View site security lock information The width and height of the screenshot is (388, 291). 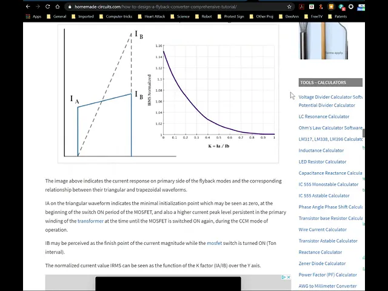click(70, 7)
